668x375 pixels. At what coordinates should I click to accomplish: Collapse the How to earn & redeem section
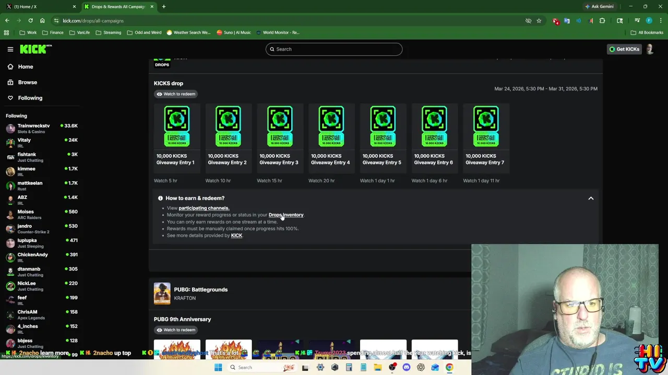point(591,198)
